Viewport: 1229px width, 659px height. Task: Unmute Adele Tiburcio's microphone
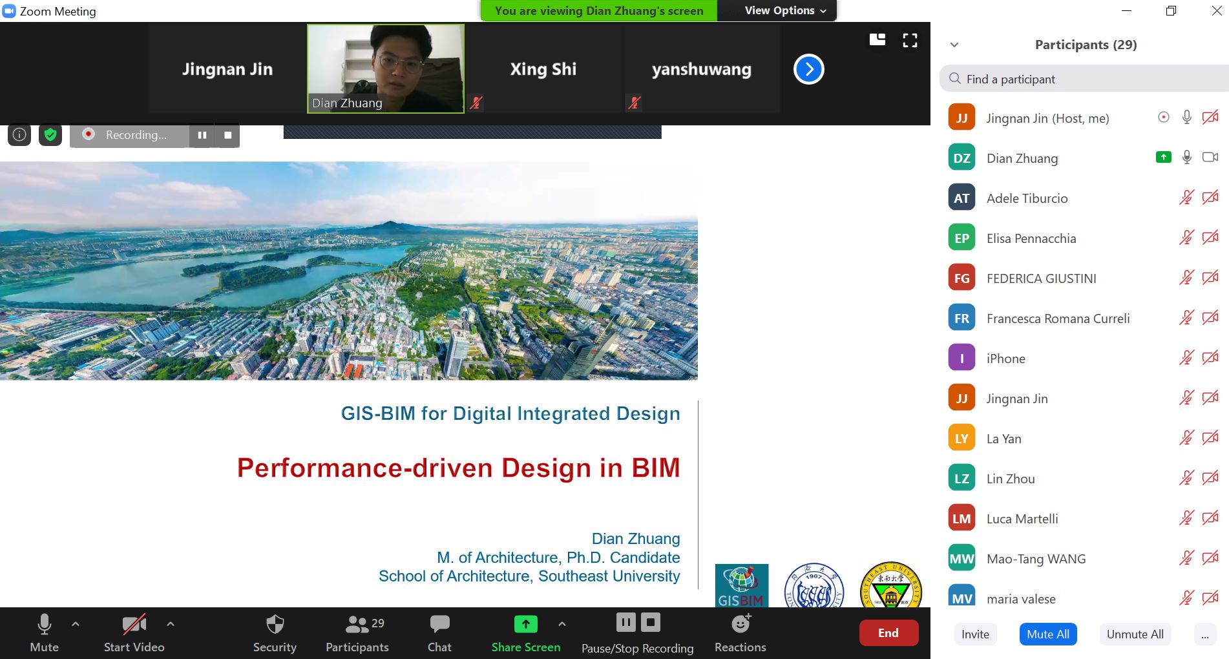[1186, 198]
